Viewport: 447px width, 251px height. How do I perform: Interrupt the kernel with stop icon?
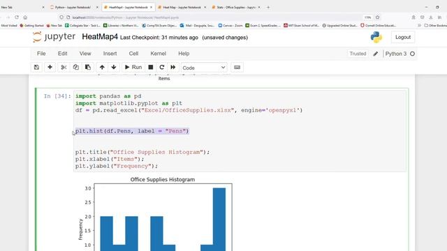coord(151,68)
